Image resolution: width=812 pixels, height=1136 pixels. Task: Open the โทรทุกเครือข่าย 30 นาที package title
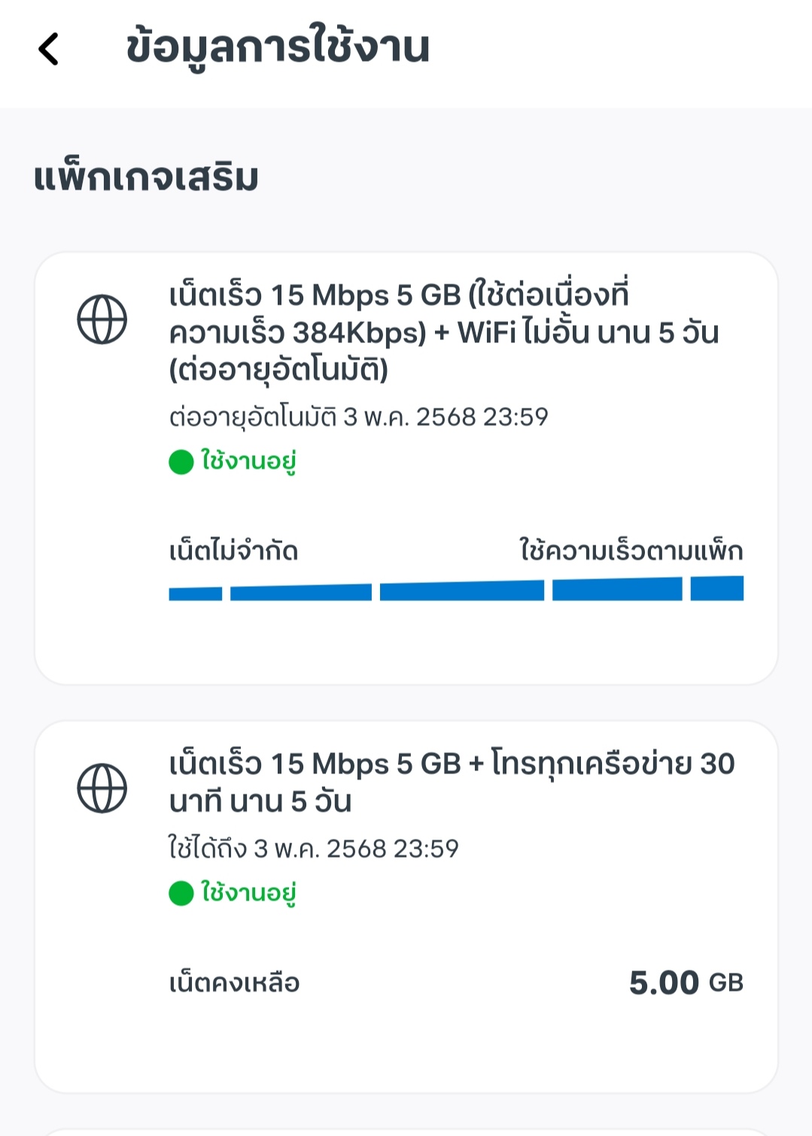pyautogui.click(x=452, y=782)
